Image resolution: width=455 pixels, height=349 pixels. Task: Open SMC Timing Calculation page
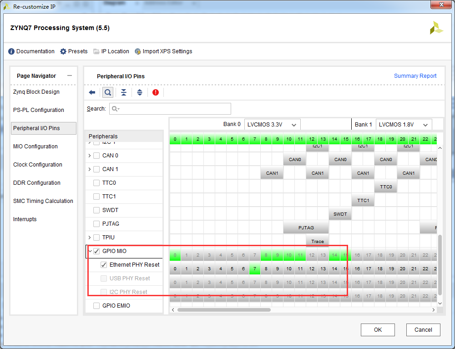tap(43, 201)
